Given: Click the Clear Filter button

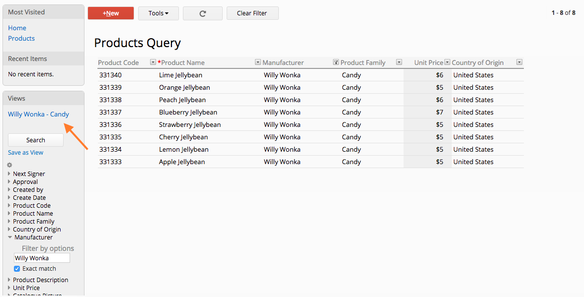Looking at the screenshot, I should pos(252,13).
